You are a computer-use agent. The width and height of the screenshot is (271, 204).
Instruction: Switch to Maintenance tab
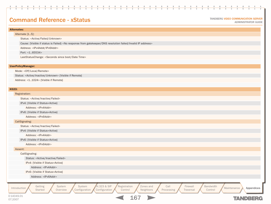click(232, 188)
